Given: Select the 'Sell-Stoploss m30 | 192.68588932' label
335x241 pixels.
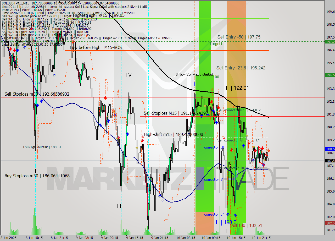Looking at the screenshot, I should tap(37, 94).
